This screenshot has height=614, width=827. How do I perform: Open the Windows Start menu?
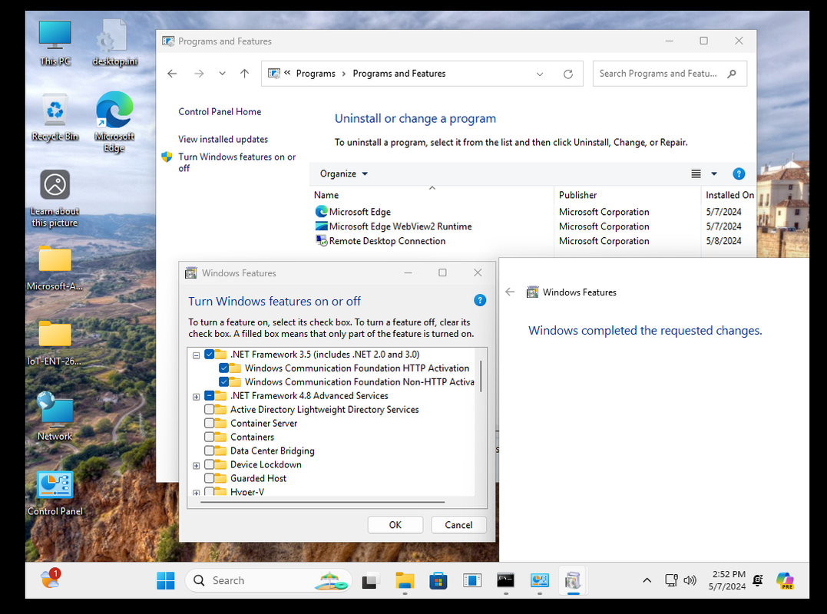point(166,580)
